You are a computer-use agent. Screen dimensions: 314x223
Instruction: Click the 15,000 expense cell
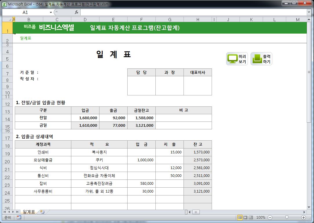coord(170,152)
